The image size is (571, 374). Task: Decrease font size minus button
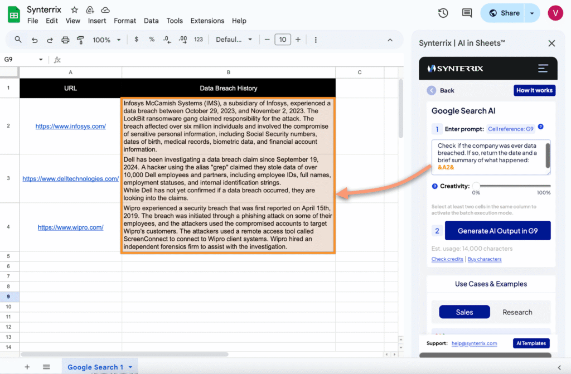click(x=267, y=40)
